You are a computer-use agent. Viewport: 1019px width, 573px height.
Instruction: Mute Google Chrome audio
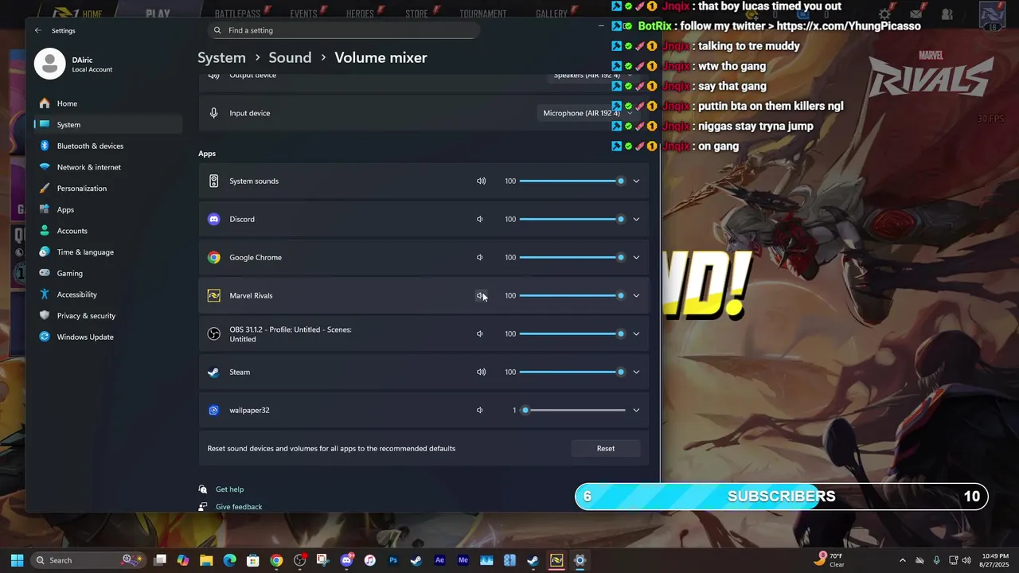480,257
